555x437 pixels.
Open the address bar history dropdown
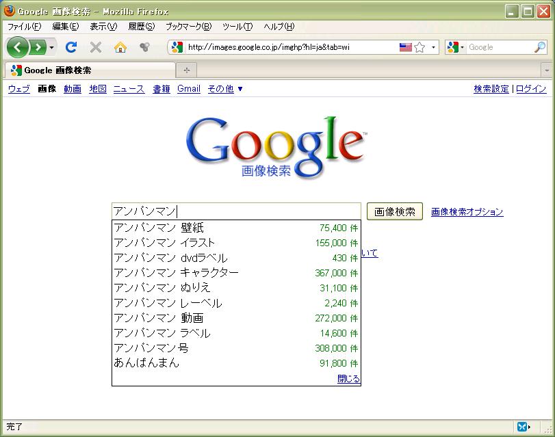433,47
